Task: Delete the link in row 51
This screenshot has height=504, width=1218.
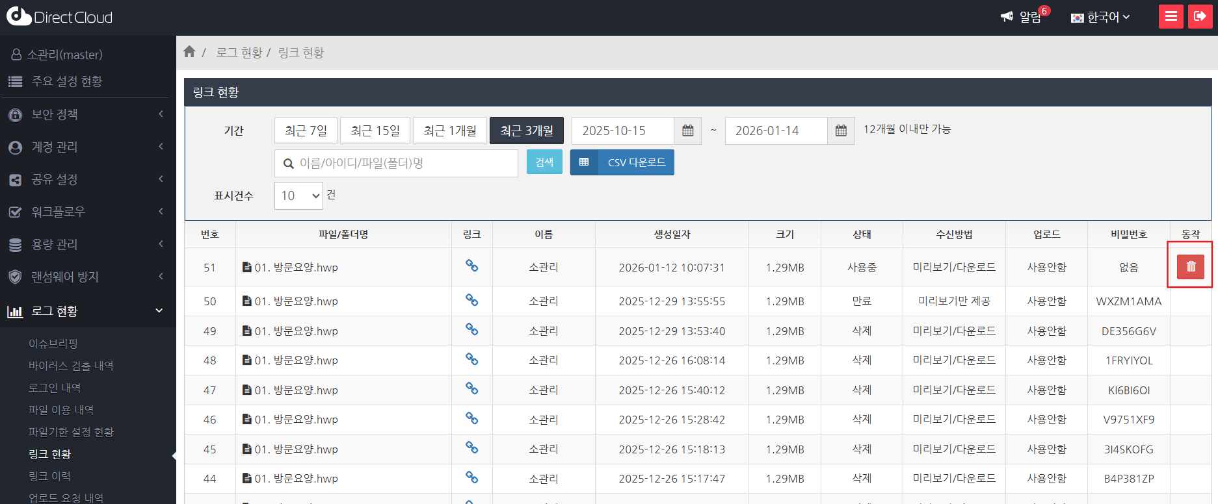Action: click(x=1190, y=266)
